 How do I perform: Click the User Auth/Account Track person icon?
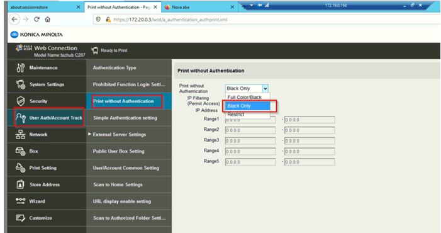pos(21,118)
